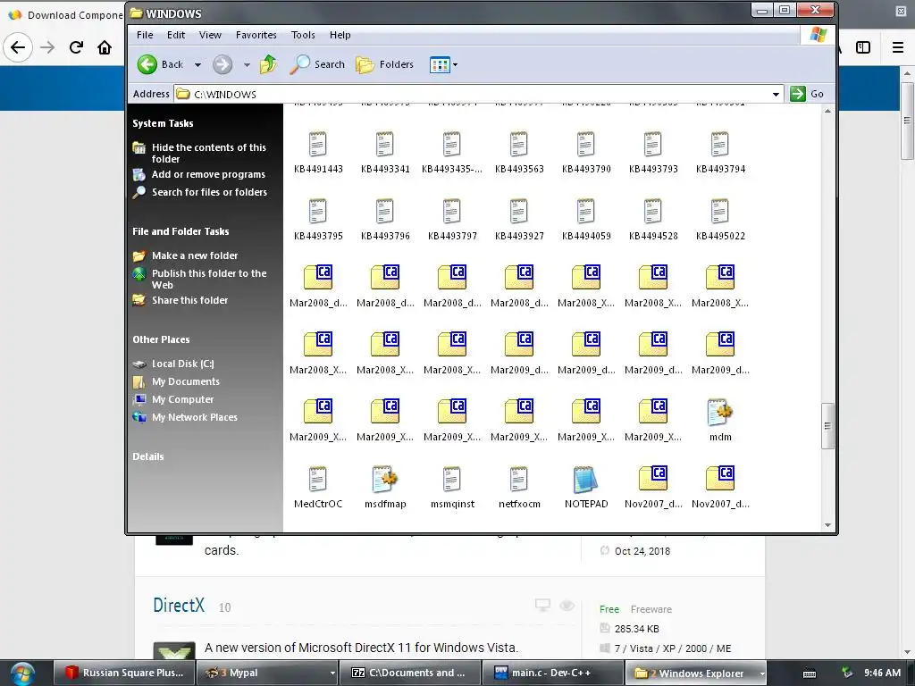Screen dimensions: 915x686
Task: Toggle the Folders pane button
Action: [x=384, y=64]
